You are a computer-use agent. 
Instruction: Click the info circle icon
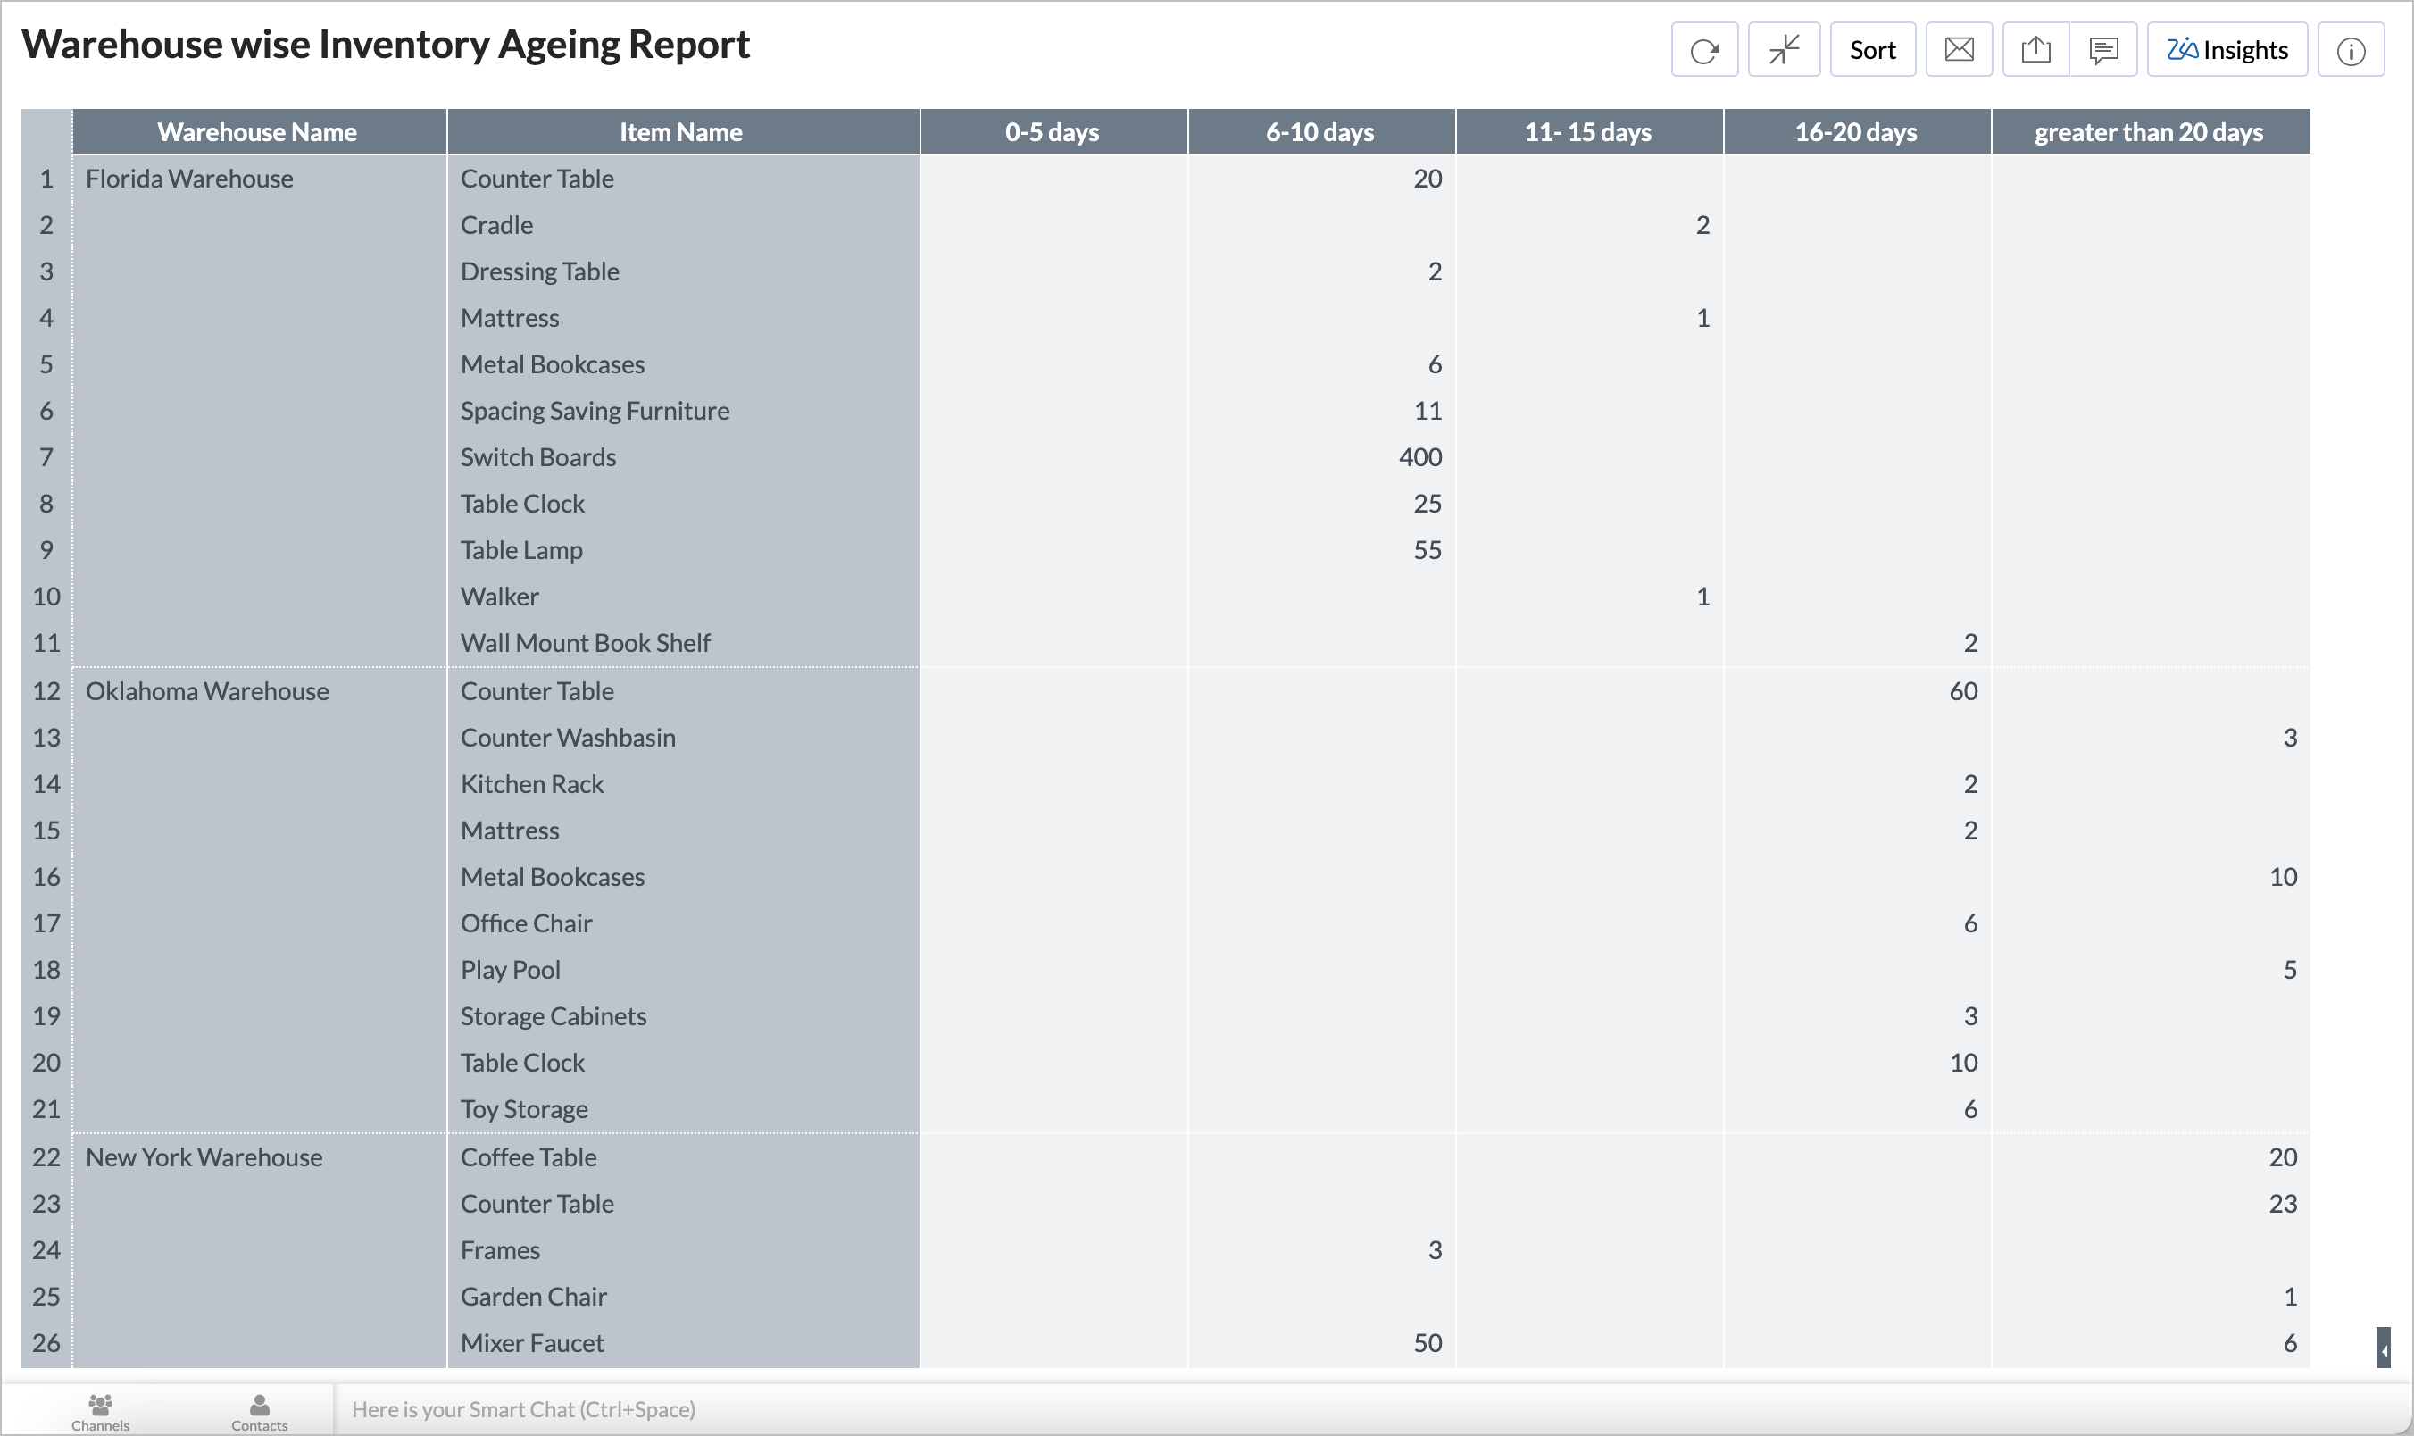[x=2350, y=50]
